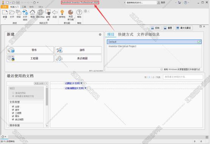Click the hamburger menu icon at bottom right
Screen dimensions: 210x144
[x=207, y=137]
